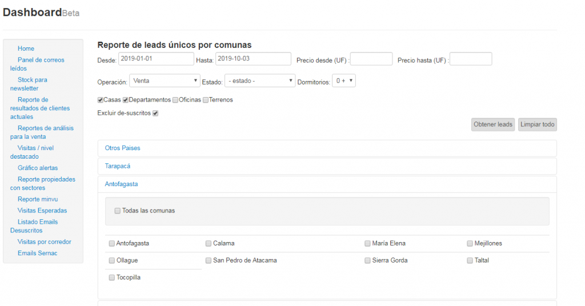Go to Reporte minvu in sidebar

37,199
